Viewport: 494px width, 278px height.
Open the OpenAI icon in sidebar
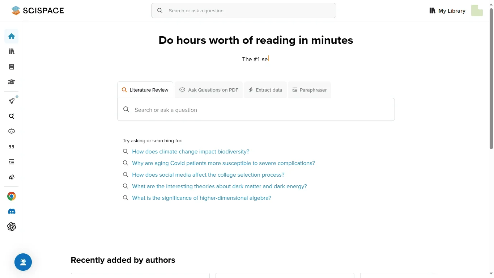(12, 227)
